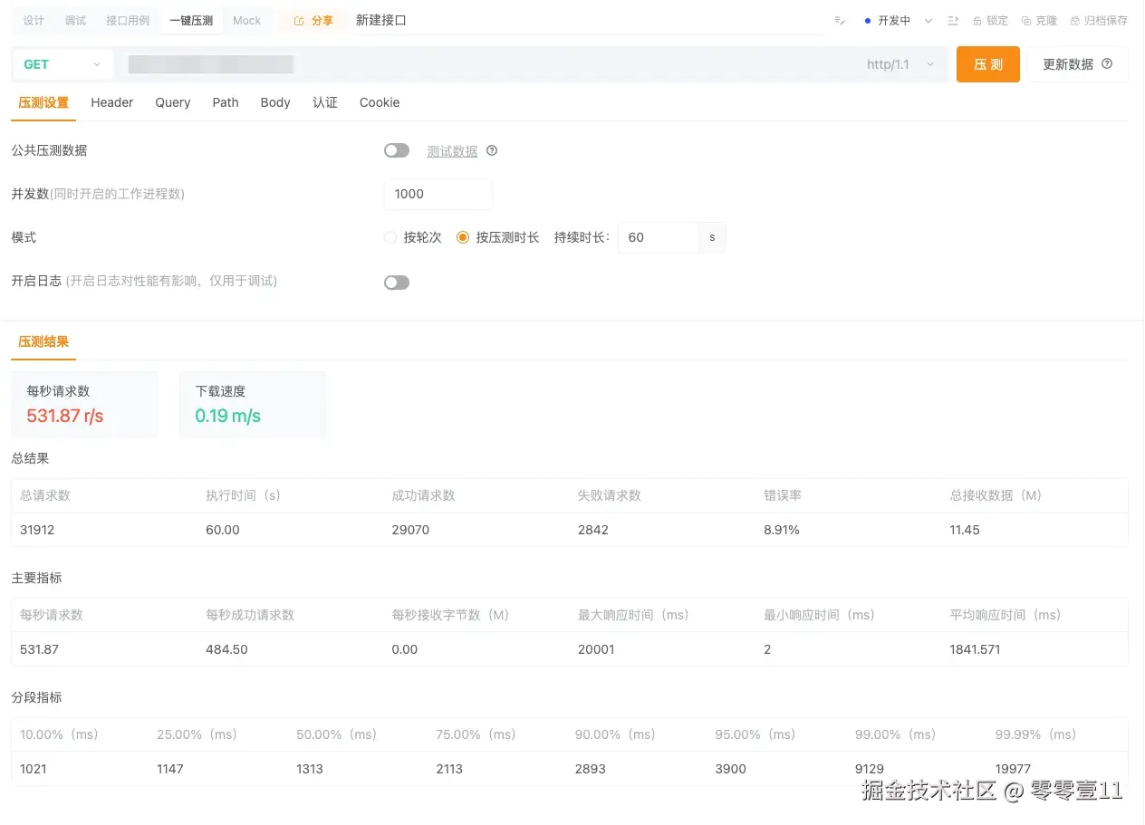Click 95.00% percentile value 3900

tap(730, 769)
